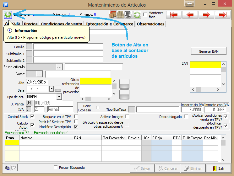Click the Importe con IVA field
This screenshot has width=234, height=176.
215,109
